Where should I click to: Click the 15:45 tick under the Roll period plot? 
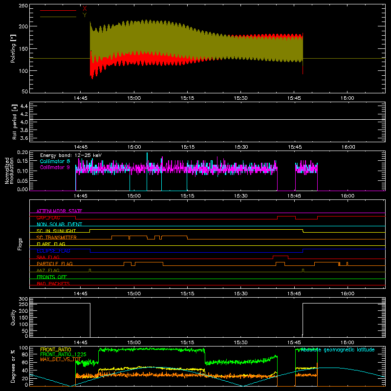point(295,147)
